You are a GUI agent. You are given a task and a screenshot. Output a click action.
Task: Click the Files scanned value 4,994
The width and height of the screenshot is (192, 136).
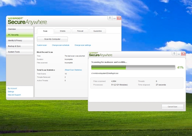[114, 81]
